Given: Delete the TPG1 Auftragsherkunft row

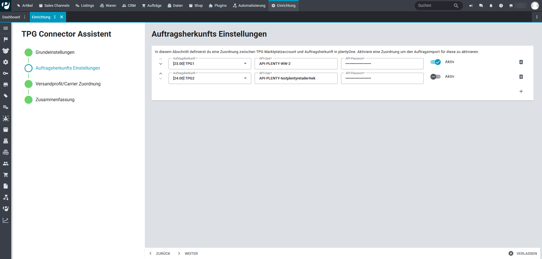Looking at the screenshot, I should coord(521,62).
